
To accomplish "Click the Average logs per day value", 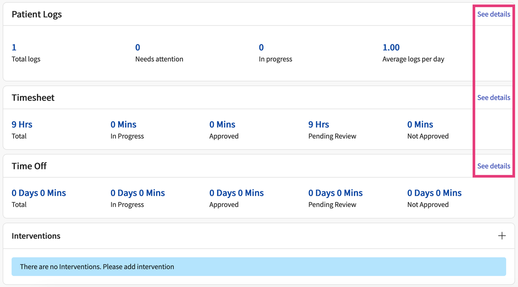I will coord(391,47).
